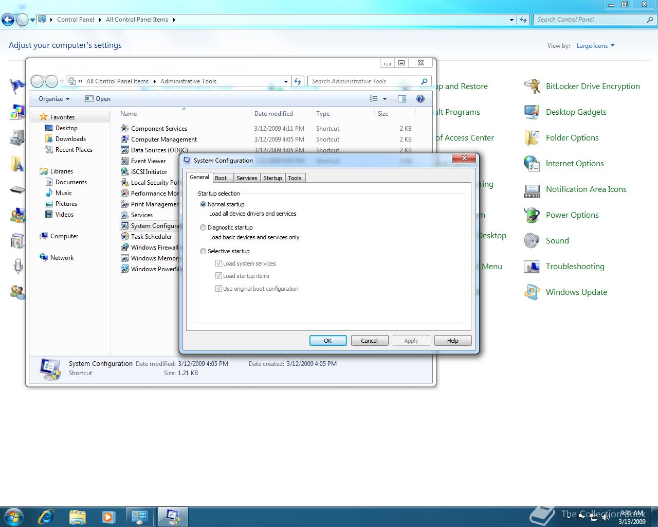Screen dimensions: 658x527
Task: Expand the Control Panel address bar history dropdown
Action: click(x=511, y=20)
